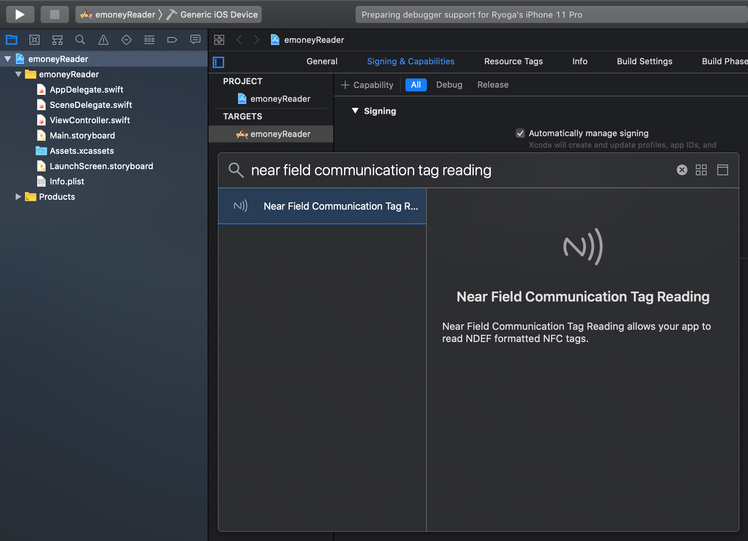Open the Find navigator magnifier icon
This screenshot has height=541, width=748.
[x=80, y=40]
